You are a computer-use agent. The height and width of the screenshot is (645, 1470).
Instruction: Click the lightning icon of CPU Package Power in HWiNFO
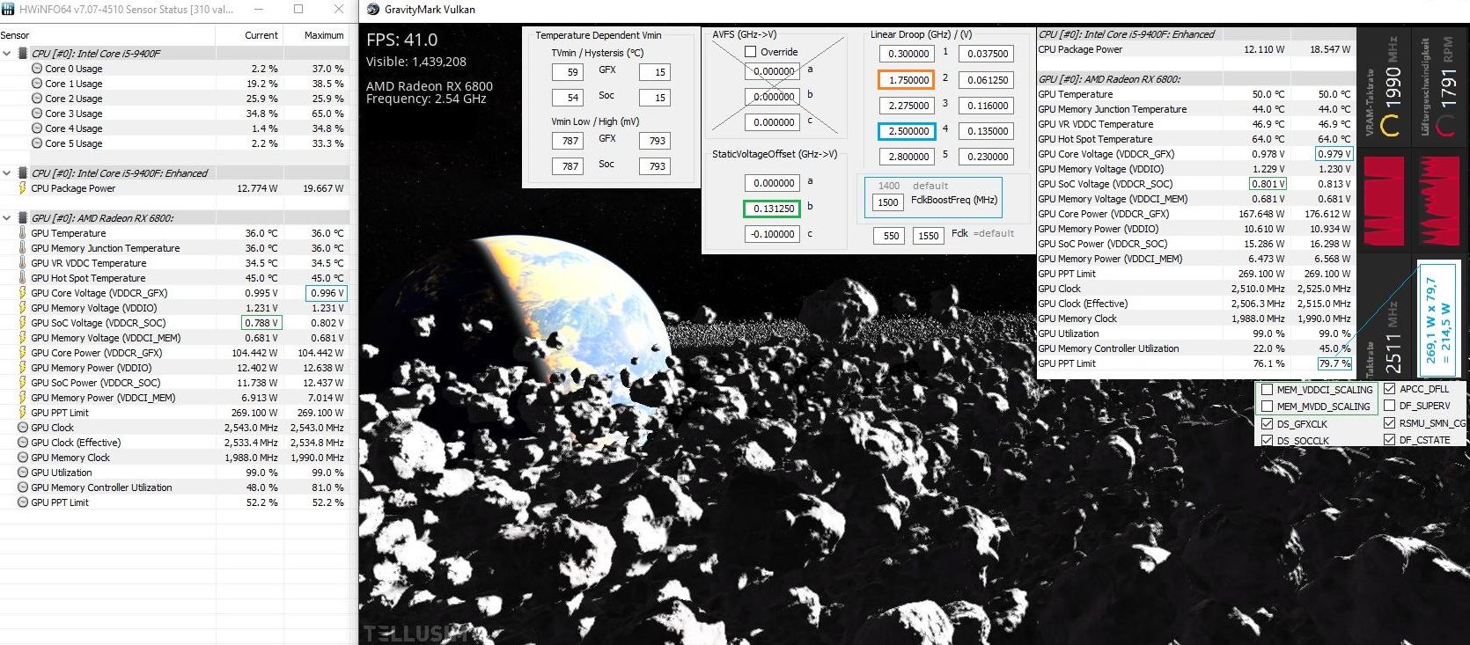[23, 188]
